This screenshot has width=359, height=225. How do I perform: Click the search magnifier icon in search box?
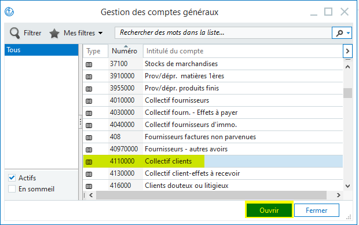click(339, 33)
